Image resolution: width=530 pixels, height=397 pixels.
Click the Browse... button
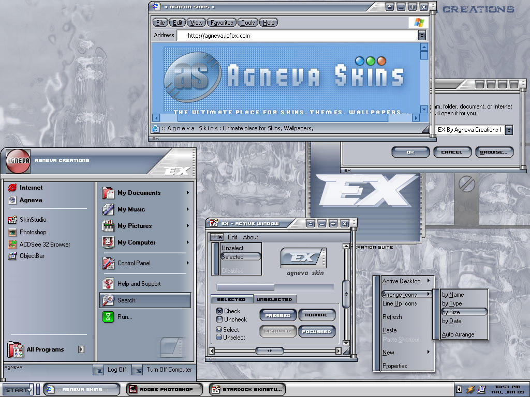pyautogui.click(x=494, y=152)
